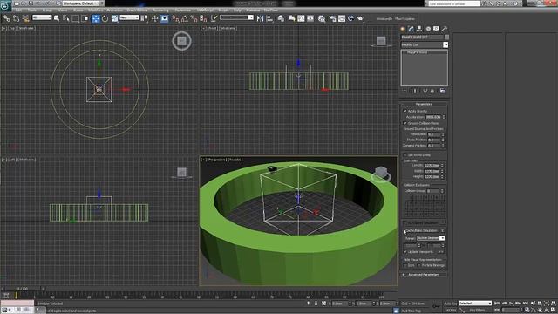Toggle the Icon hide checkbox
This screenshot has height=314, width=558.
405,265
